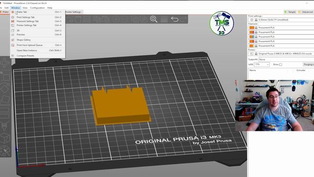Open the Help menu
Image resolution: width=314 pixels, height=177 pixels.
pos(50,8)
